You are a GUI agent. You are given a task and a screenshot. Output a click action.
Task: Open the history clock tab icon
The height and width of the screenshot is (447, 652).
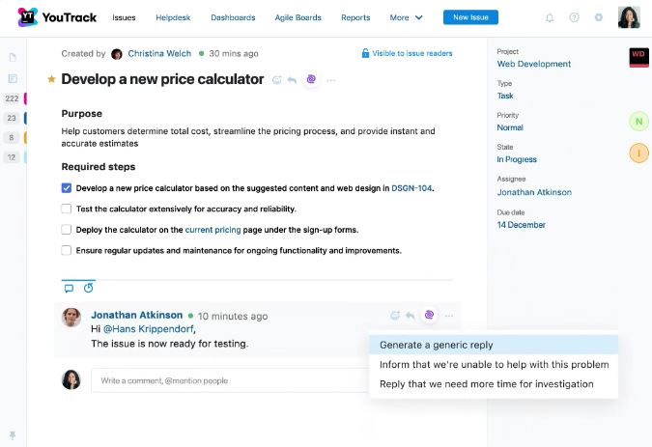[88, 288]
